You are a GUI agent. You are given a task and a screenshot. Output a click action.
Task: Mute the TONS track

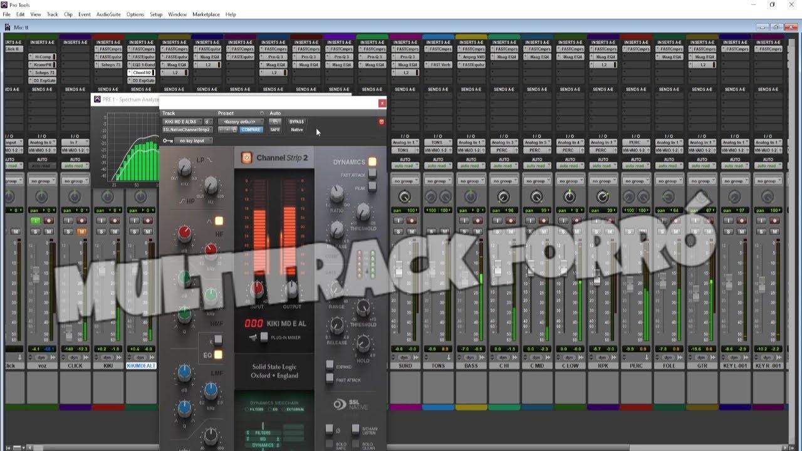(x=445, y=232)
